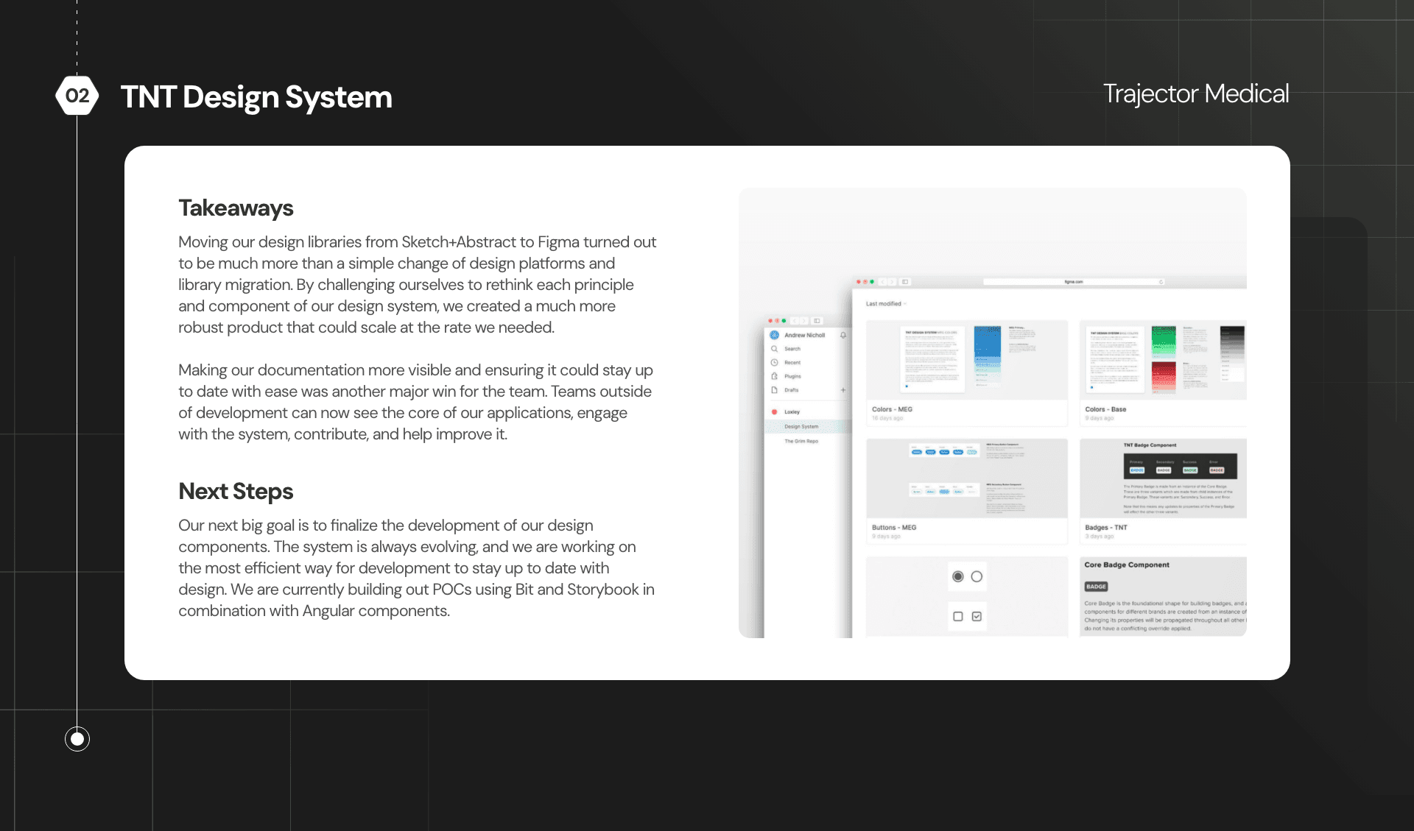This screenshot has width=1414, height=831.
Task: Click the reload icon in figma.com address bar
Action: tap(1161, 282)
